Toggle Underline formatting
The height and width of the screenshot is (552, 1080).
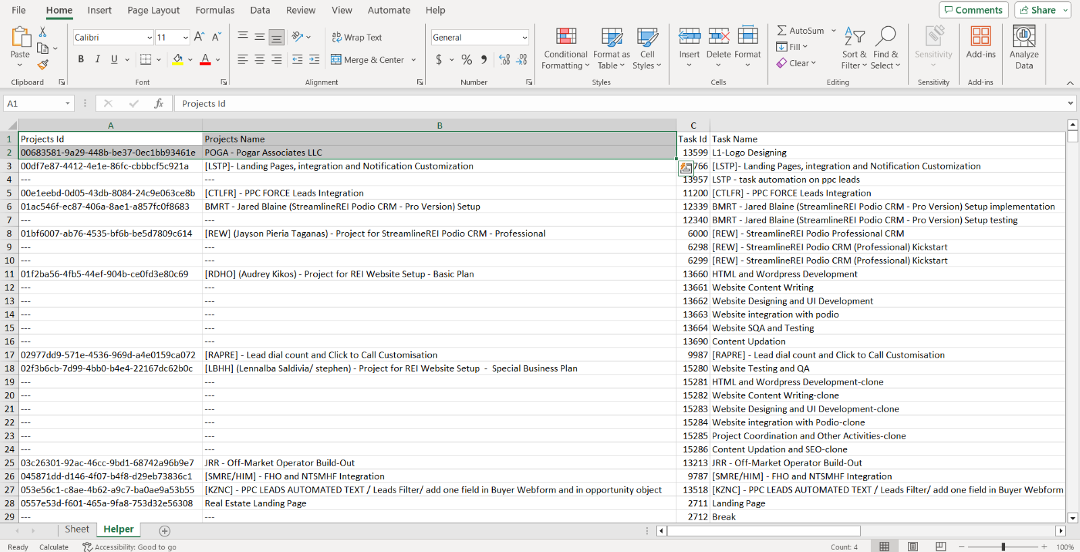pyautogui.click(x=114, y=59)
